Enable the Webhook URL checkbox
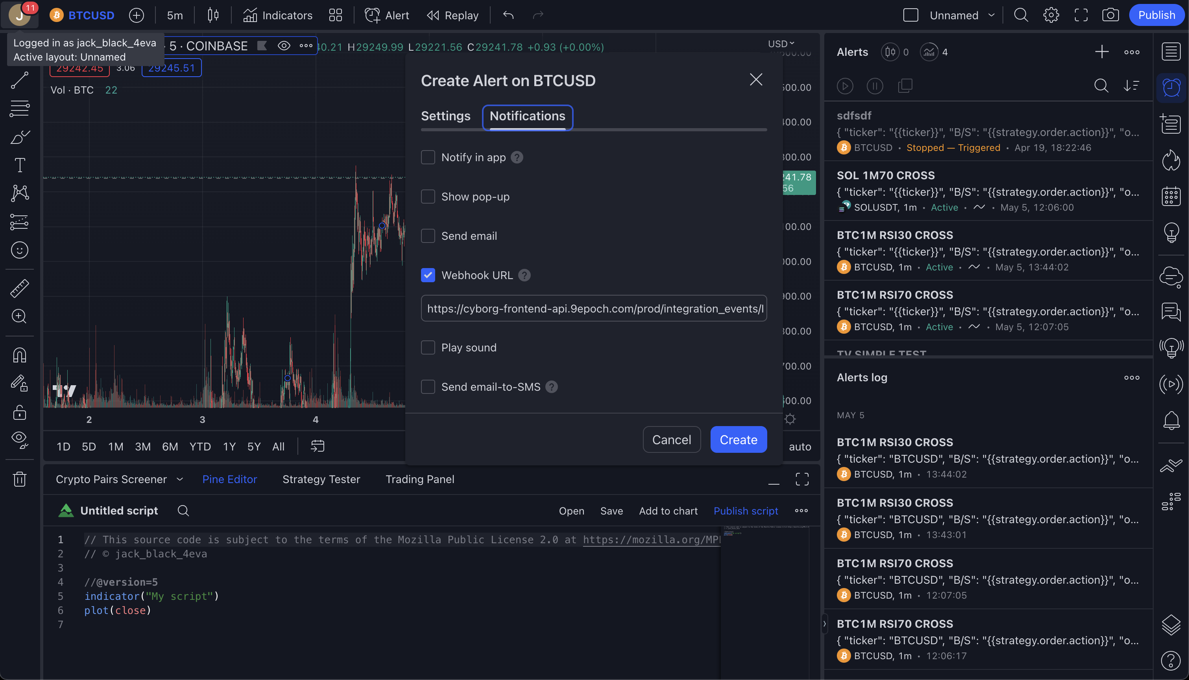The image size is (1189, 680). (428, 275)
